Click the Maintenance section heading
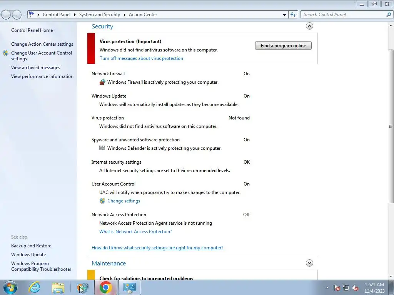This screenshot has height=295, width=394. coord(109,264)
